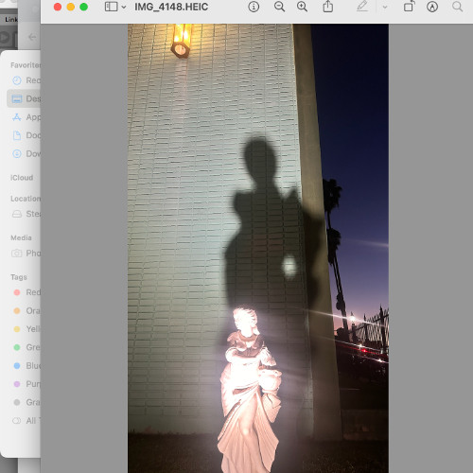Open the image Inspector info button

click(x=254, y=7)
